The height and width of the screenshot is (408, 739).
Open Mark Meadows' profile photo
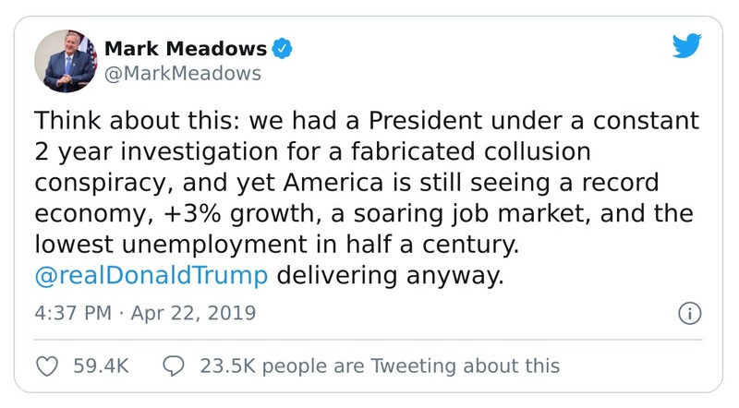(x=67, y=62)
